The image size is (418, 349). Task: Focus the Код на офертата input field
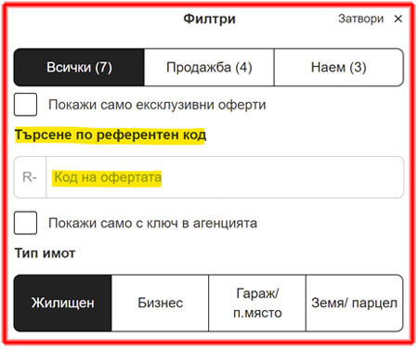tap(225, 177)
